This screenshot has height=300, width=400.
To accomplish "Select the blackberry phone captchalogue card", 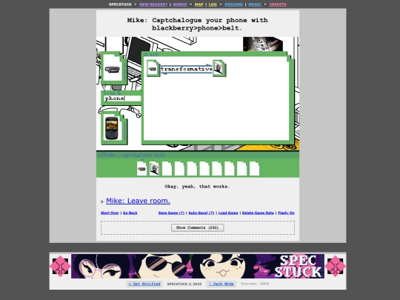I will point(114,128).
